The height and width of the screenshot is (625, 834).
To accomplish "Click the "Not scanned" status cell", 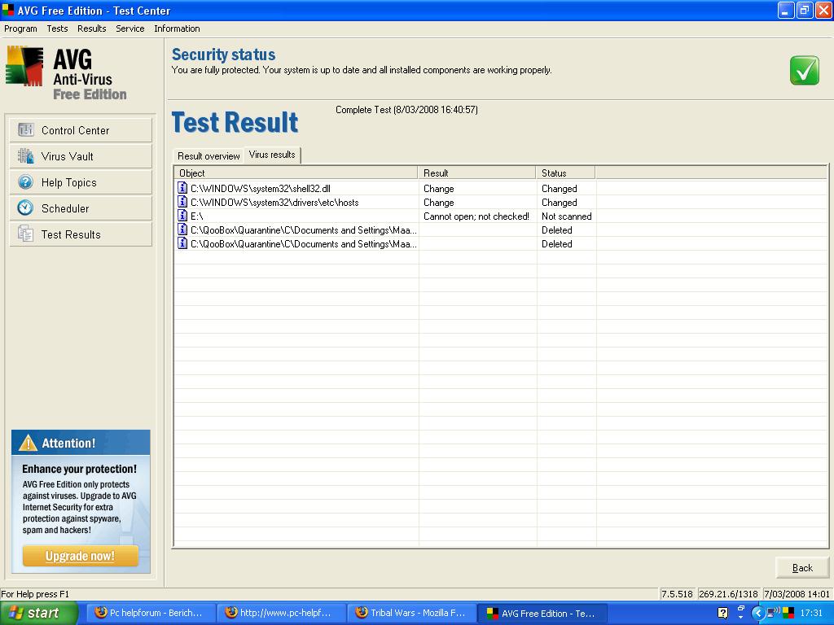I will pos(567,216).
